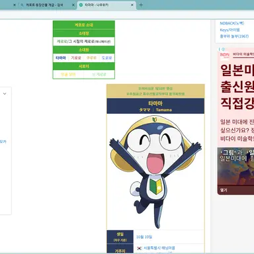Select 타마마 in the squad members row

61,58
